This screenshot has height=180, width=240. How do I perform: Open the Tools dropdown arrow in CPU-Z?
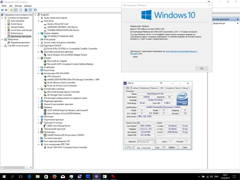point(163,147)
